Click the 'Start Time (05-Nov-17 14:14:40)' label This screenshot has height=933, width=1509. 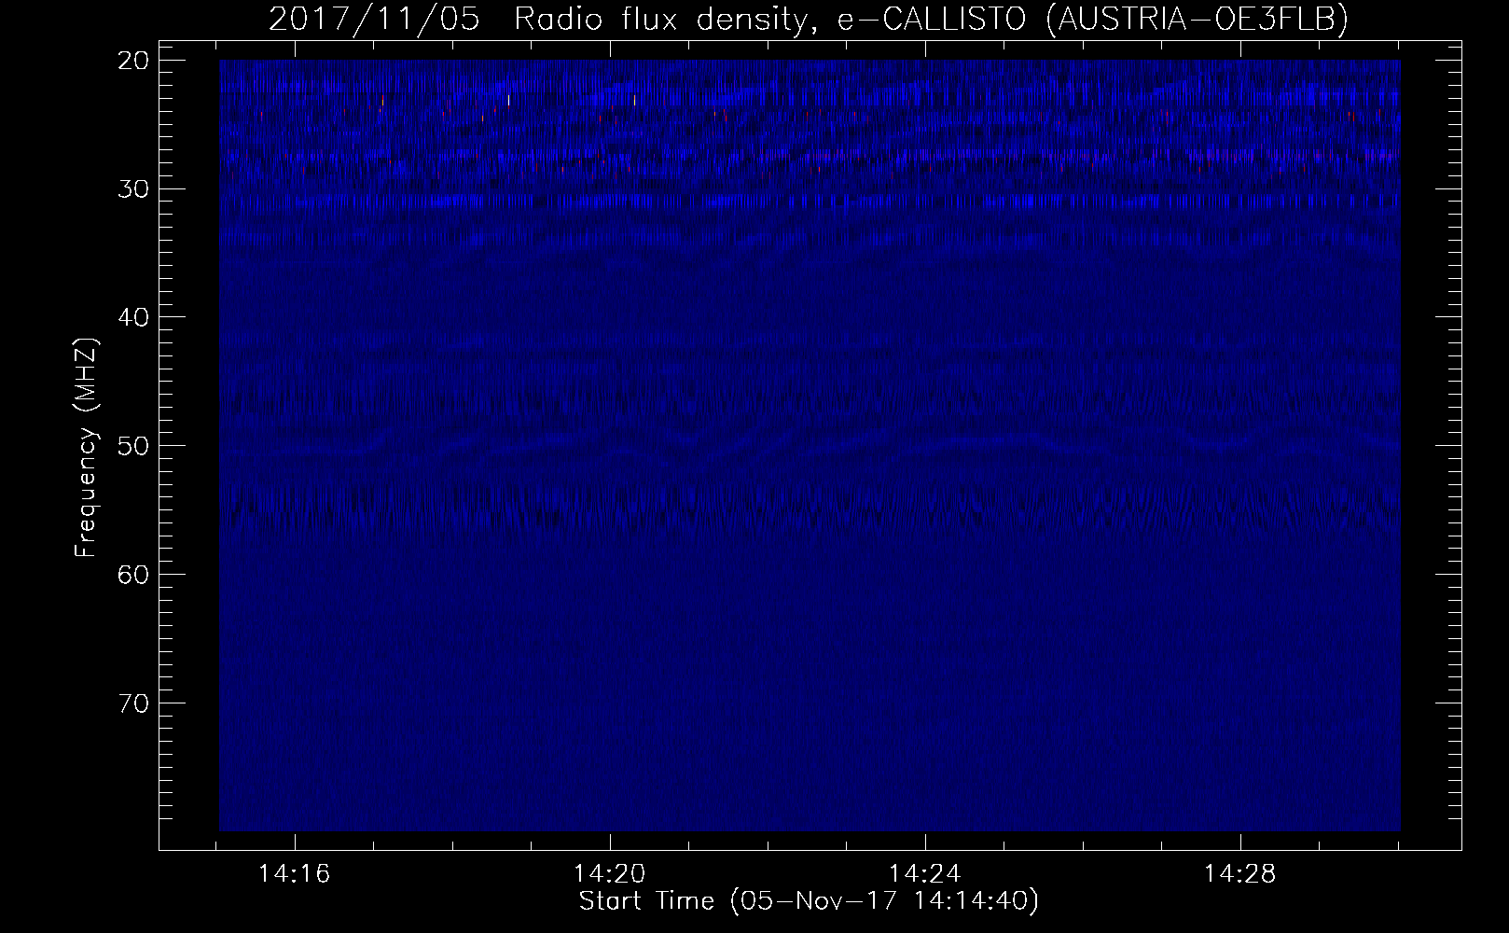(x=809, y=901)
